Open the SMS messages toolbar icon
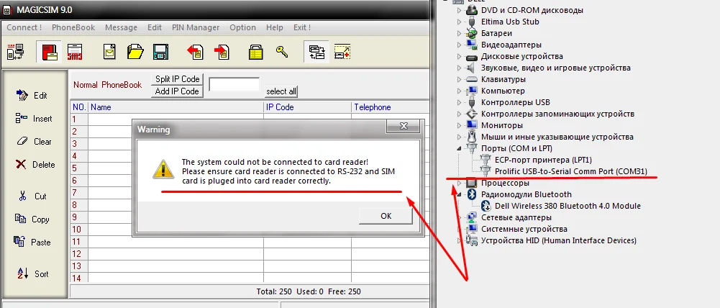This screenshot has width=720, height=308. click(74, 51)
